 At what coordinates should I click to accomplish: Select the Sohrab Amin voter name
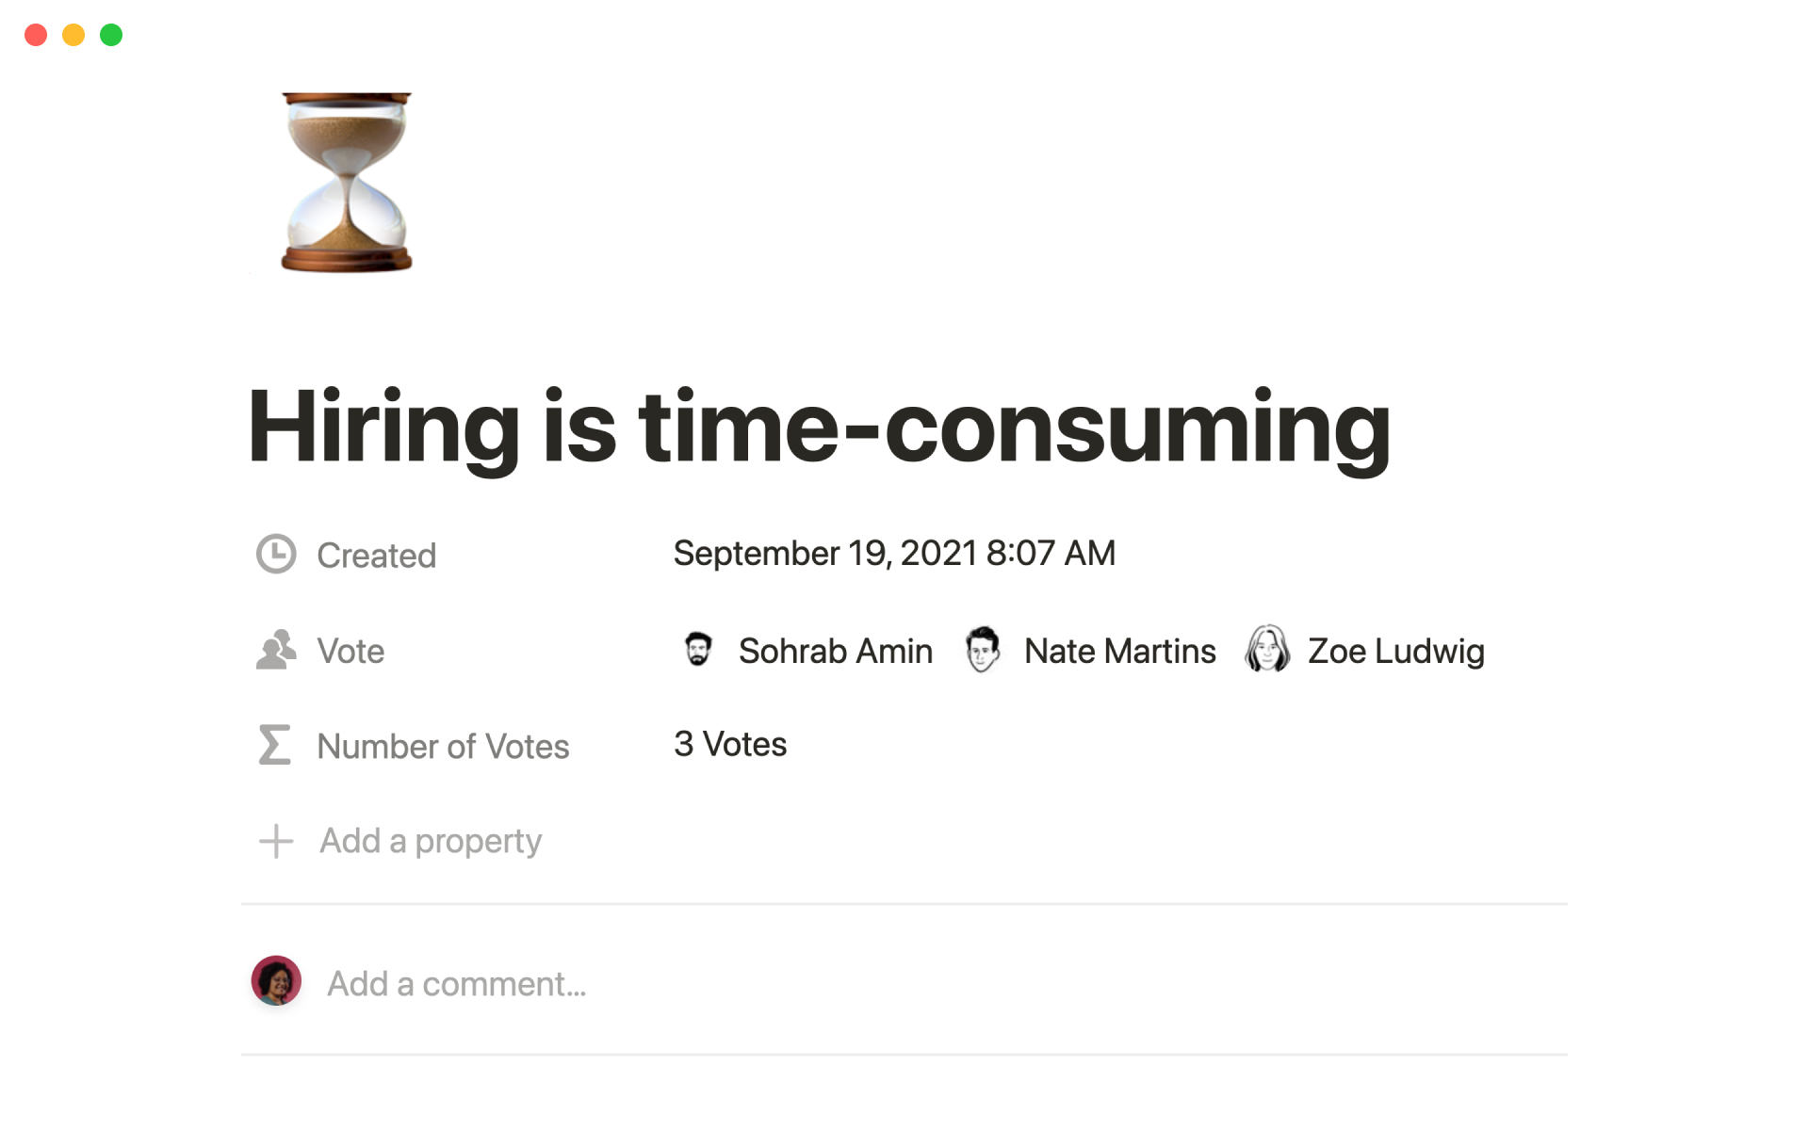(x=835, y=652)
